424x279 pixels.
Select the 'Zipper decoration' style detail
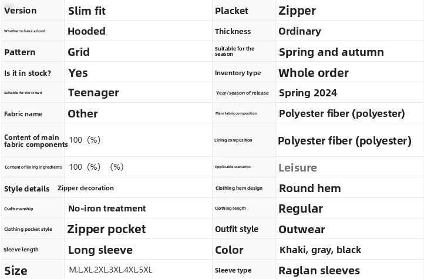(86, 188)
